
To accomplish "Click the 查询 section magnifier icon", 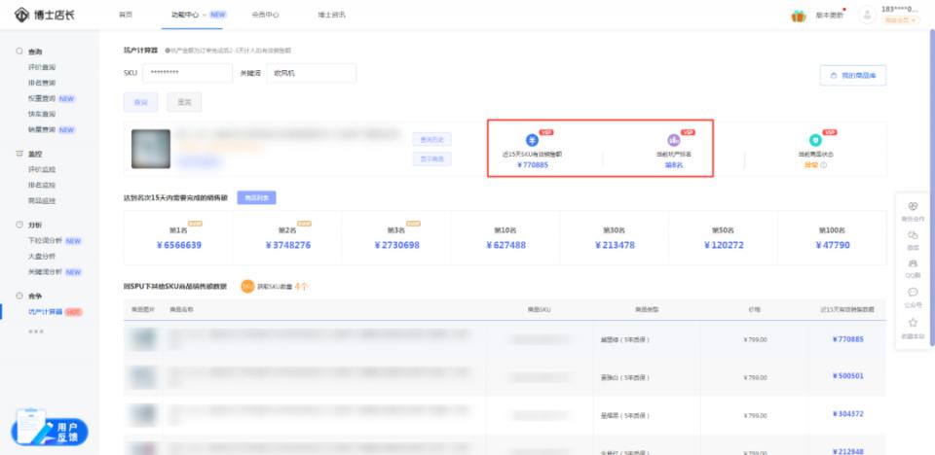I will pos(19,52).
